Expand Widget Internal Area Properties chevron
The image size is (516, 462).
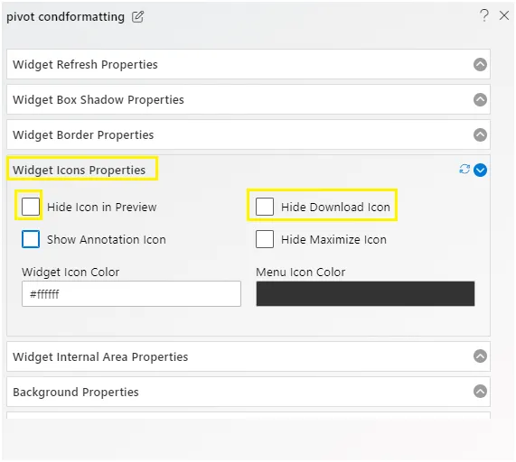[x=480, y=356]
